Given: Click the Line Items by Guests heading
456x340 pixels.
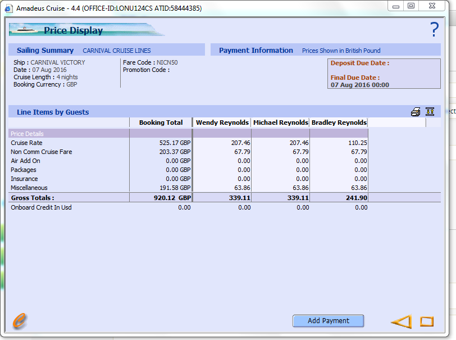Looking at the screenshot, I should click(53, 112).
